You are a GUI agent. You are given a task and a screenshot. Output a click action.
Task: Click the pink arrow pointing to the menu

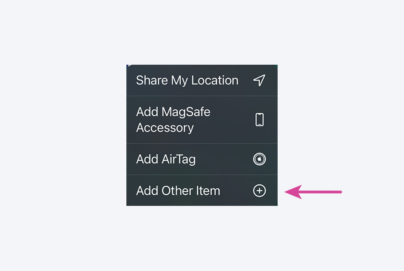click(x=313, y=191)
